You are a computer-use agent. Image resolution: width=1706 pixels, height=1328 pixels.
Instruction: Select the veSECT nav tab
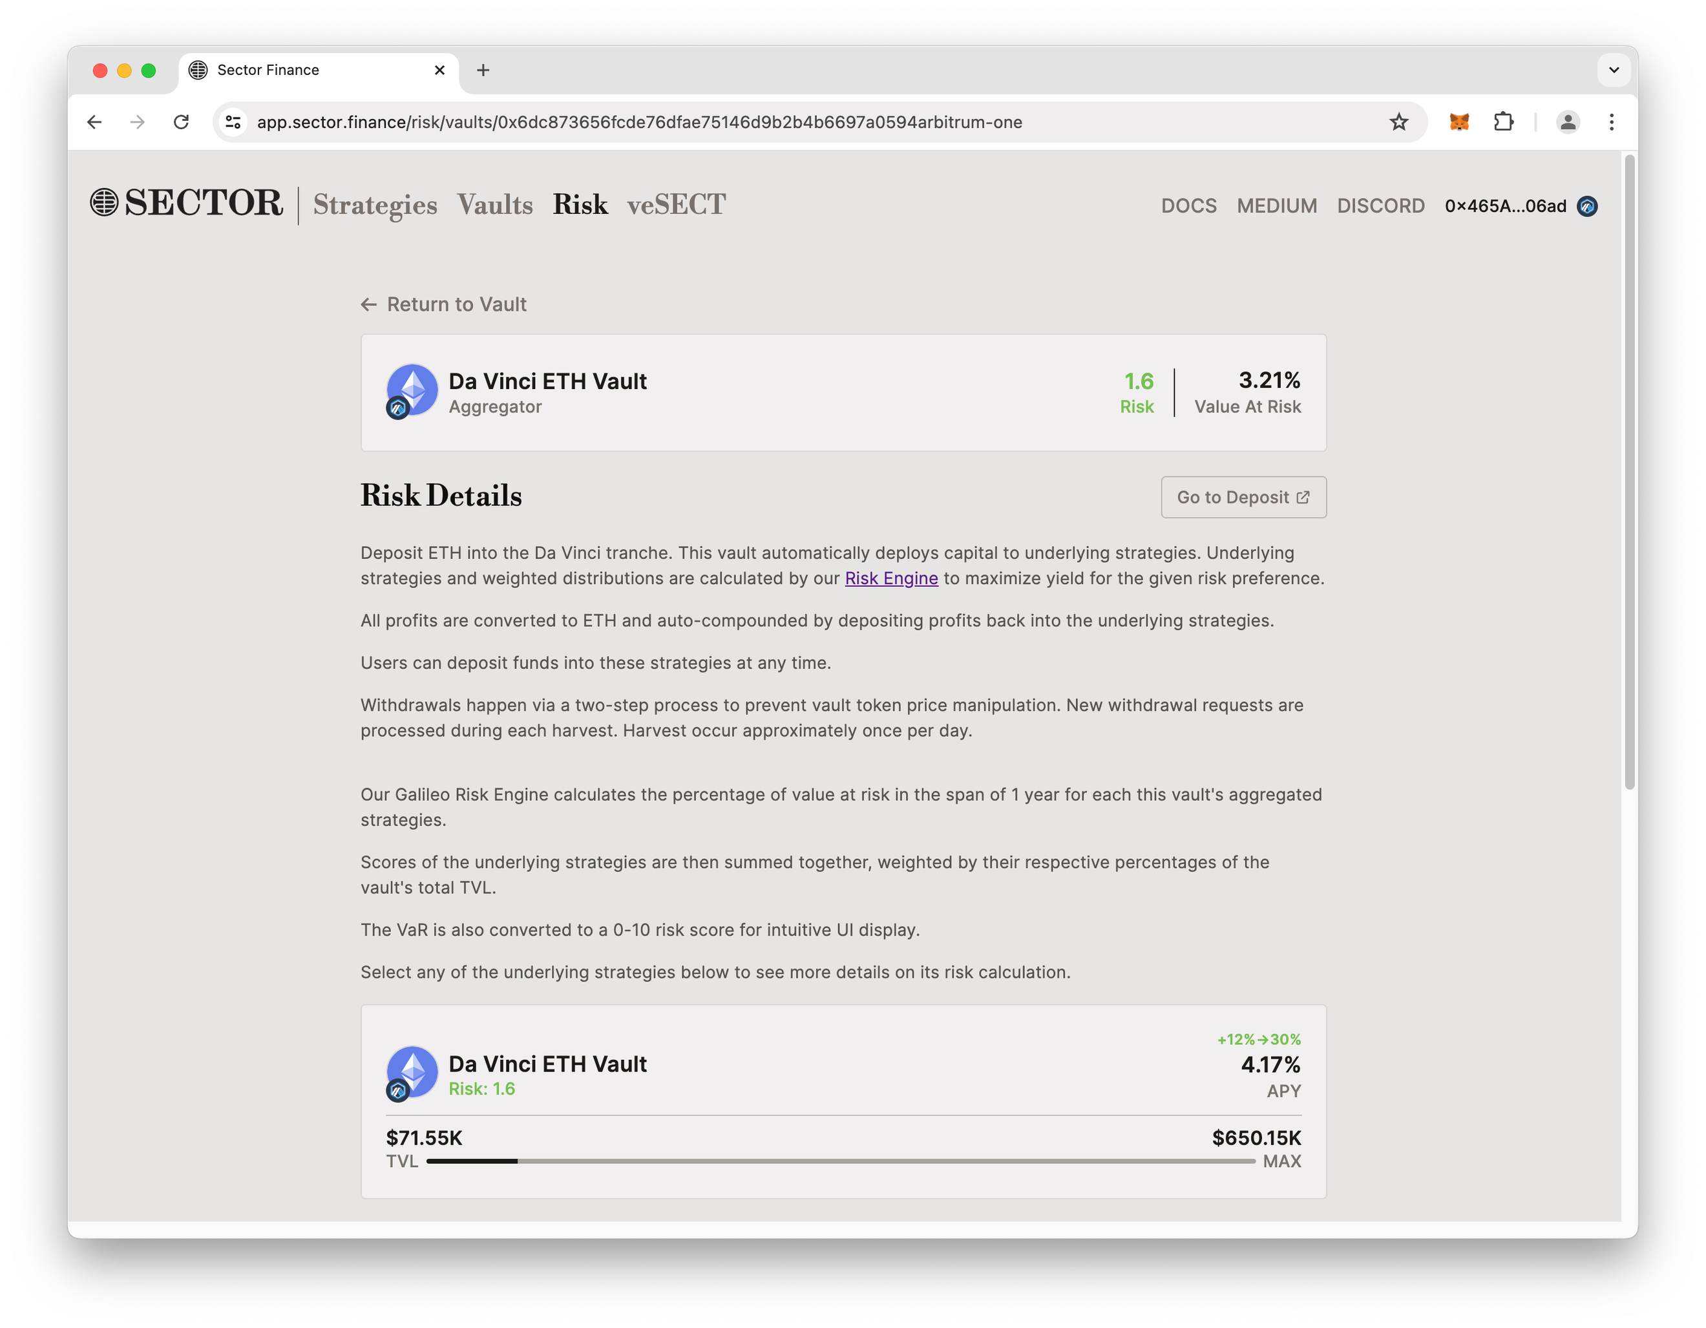tap(676, 205)
